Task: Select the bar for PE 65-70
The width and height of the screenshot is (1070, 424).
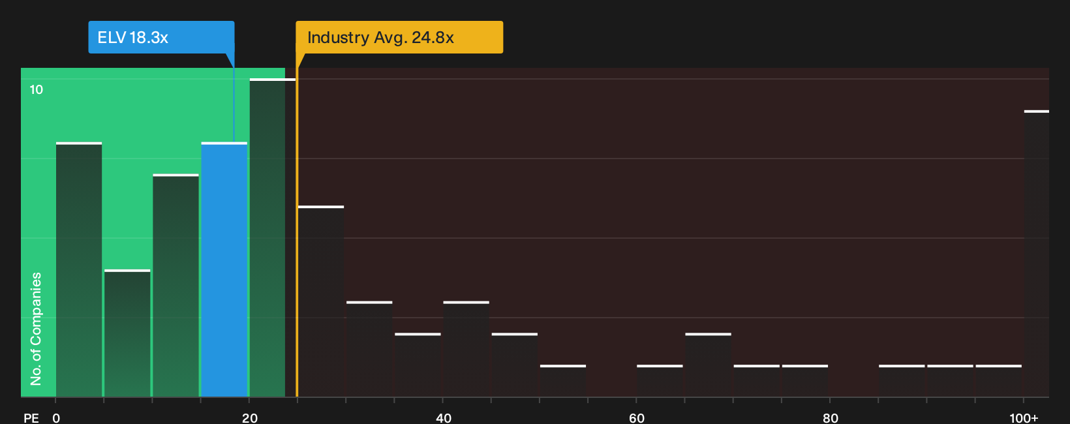Action: pyautogui.click(x=708, y=365)
